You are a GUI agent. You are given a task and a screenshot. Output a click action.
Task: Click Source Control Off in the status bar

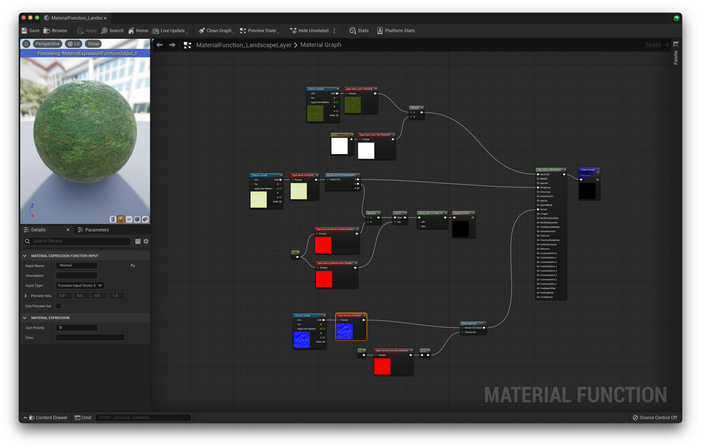pyautogui.click(x=655, y=417)
